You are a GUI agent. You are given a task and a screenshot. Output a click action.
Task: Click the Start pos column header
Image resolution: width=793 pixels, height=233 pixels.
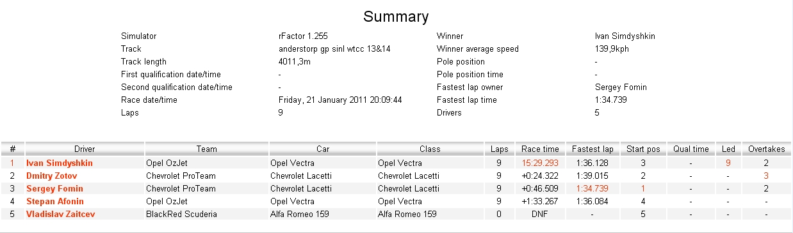click(643, 149)
